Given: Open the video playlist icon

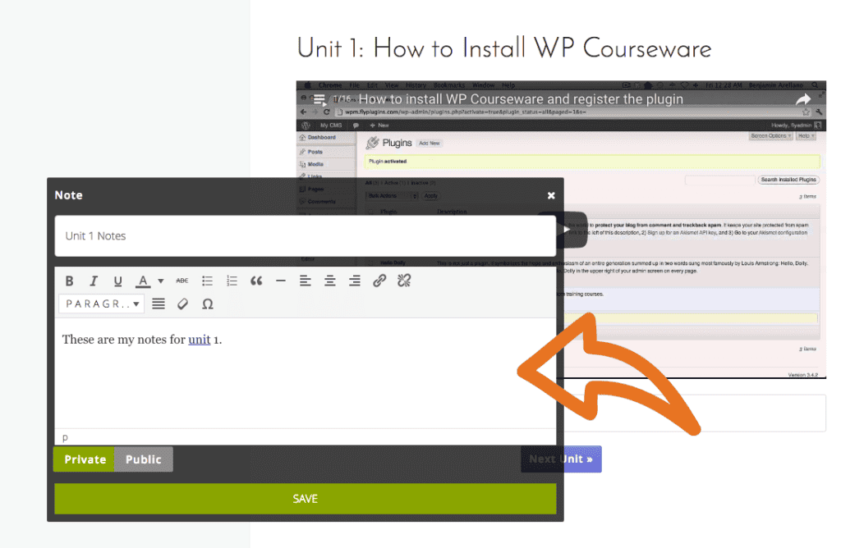Looking at the screenshot, I should tap(319, 99).
